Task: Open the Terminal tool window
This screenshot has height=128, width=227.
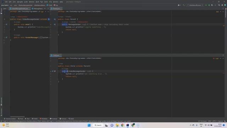Action: click(x=54, y=119)
